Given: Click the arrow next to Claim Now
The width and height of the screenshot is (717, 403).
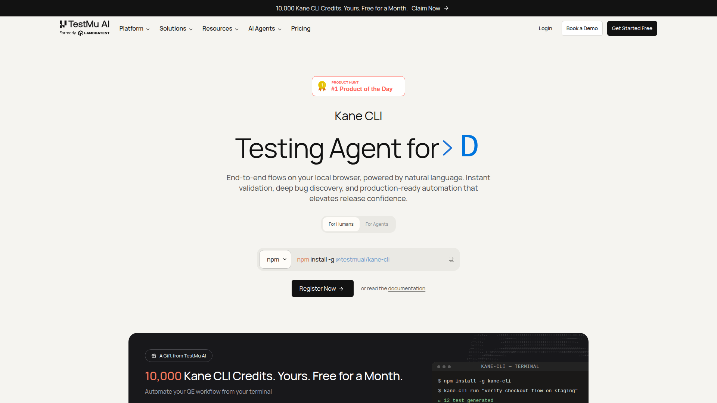Looking at the screenshot, I should click(446, 8).
